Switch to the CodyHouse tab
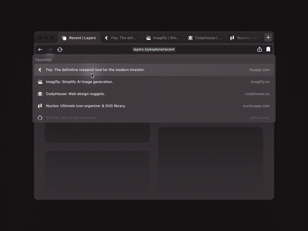Screen dimensions: 308x231 [x=205, y=38]
